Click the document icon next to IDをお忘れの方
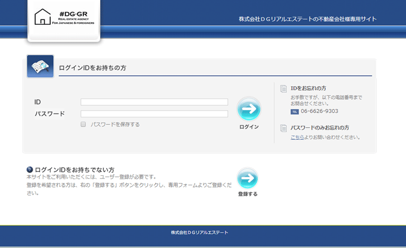Screen dimensions: 406x248 point(284,88)
